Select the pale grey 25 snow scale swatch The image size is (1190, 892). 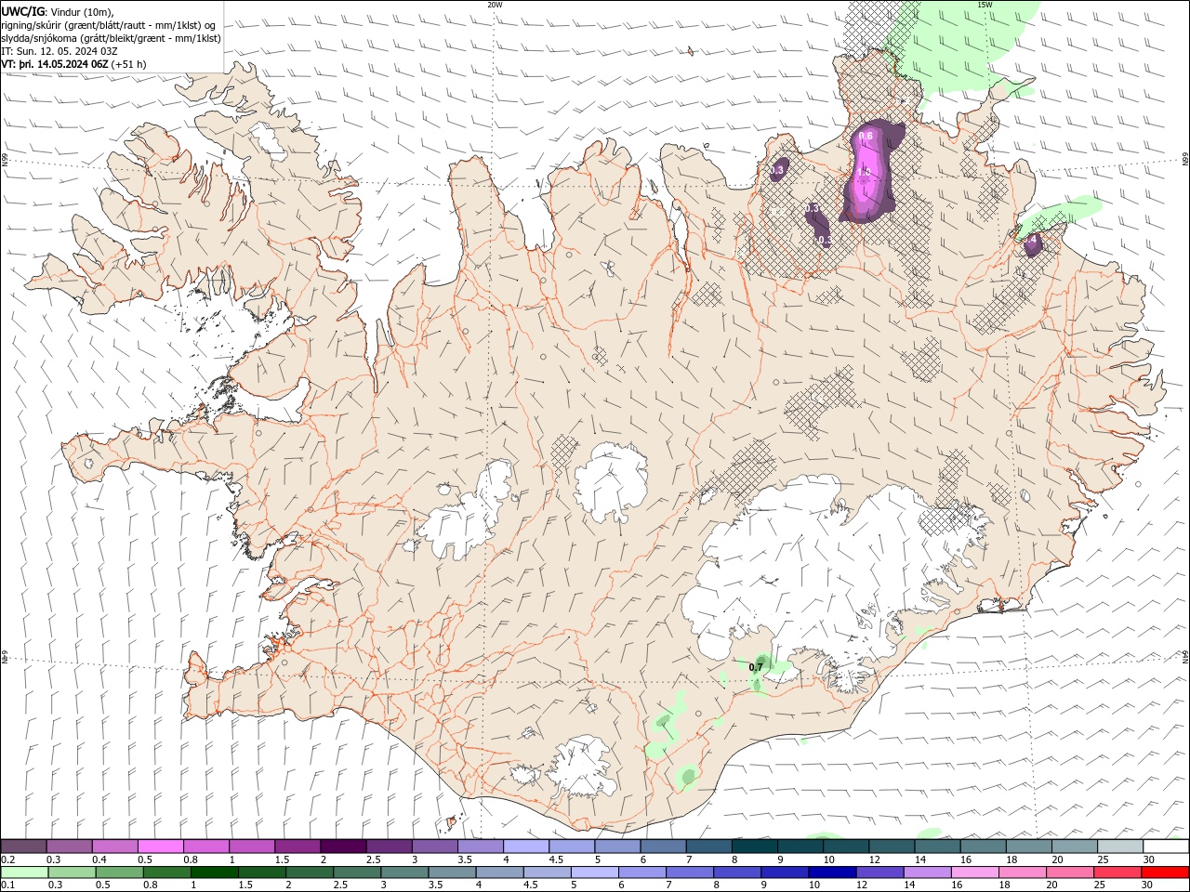pos(1118,846)
